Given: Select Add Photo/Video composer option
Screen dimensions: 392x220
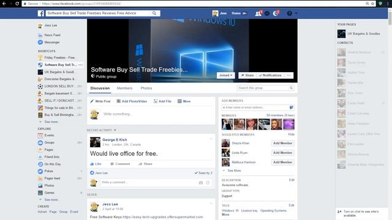Looking at the screenshot, I should point(132,101).
